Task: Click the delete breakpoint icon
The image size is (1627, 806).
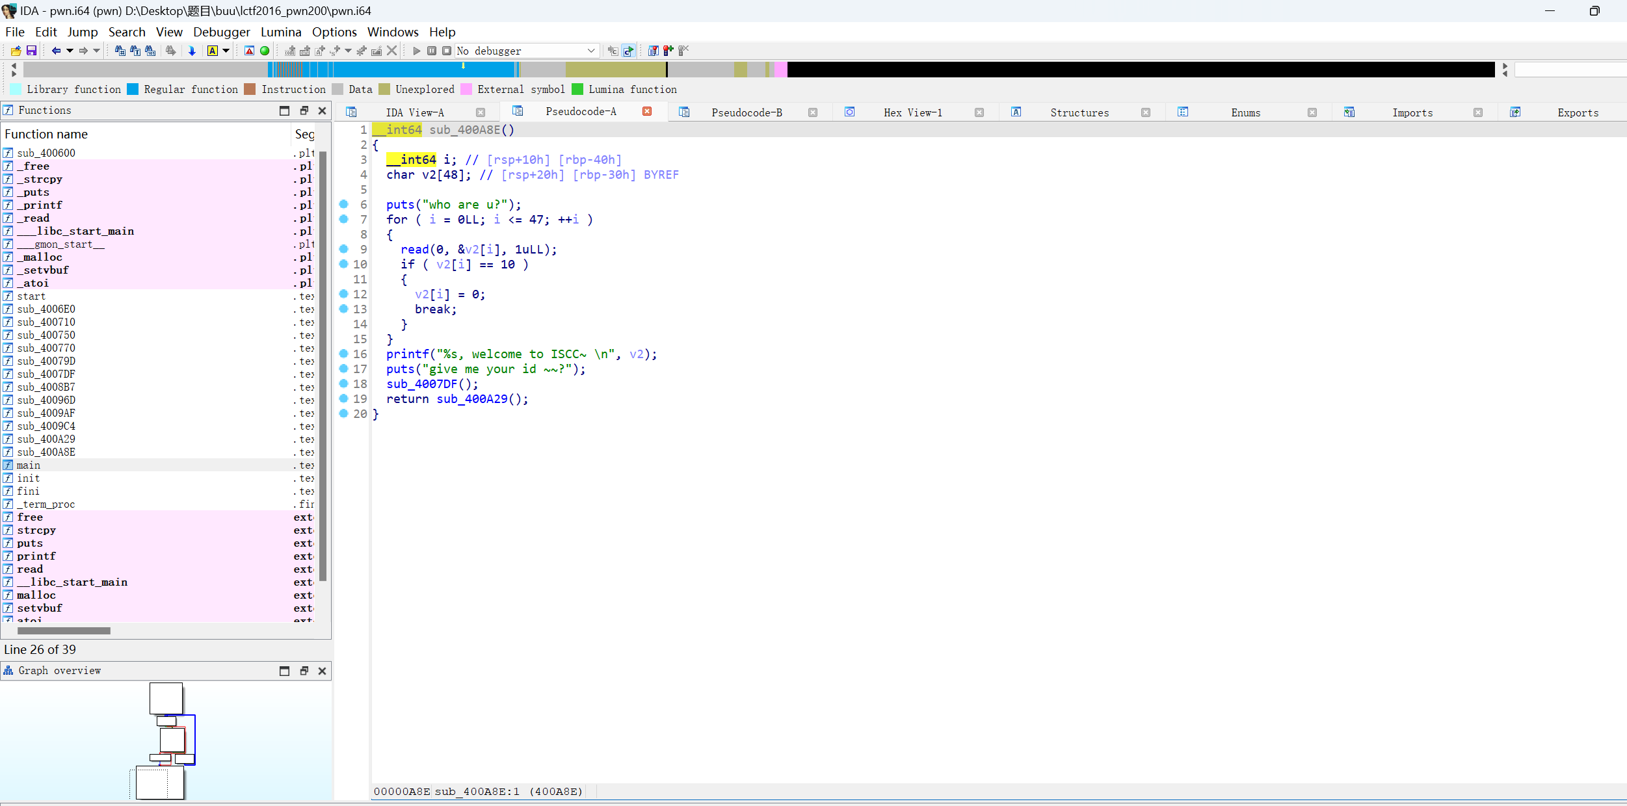Action: pos(683,51)
